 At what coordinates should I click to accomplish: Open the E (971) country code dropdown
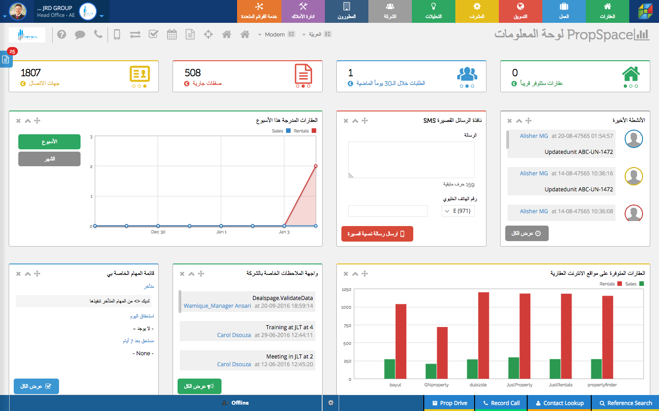coord(458,211)
